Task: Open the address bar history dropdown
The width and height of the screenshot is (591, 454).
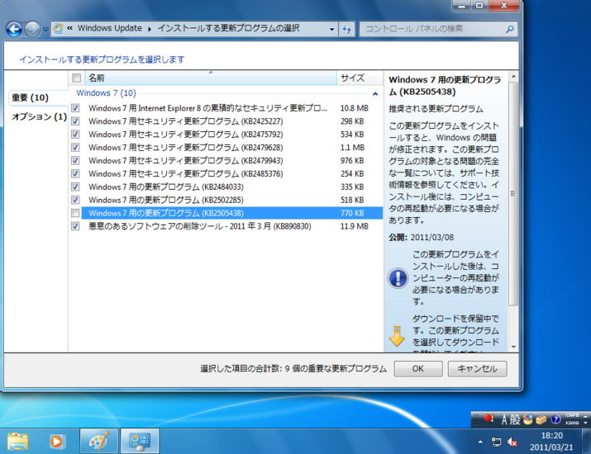Action: click(x=331, y=29)
